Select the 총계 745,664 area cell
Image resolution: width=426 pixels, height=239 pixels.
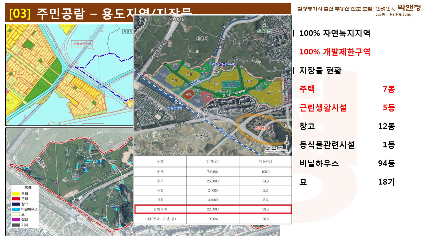pyautogui.click(x=213, y=172)
